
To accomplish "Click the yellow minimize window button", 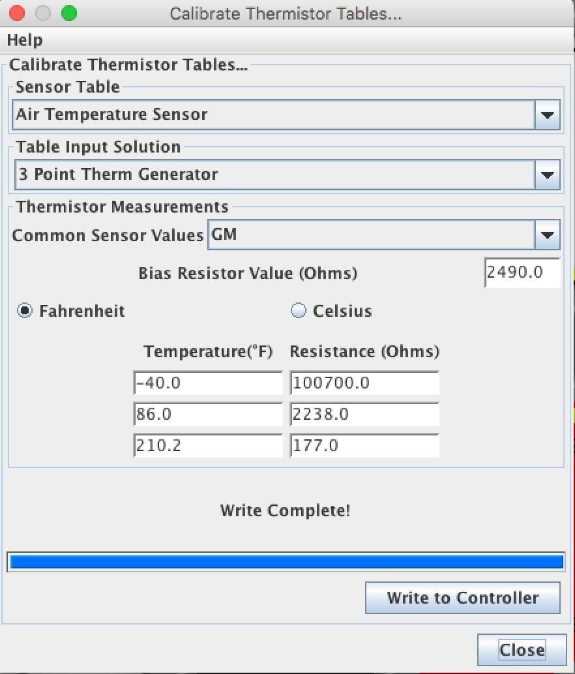I will (43, 13).
